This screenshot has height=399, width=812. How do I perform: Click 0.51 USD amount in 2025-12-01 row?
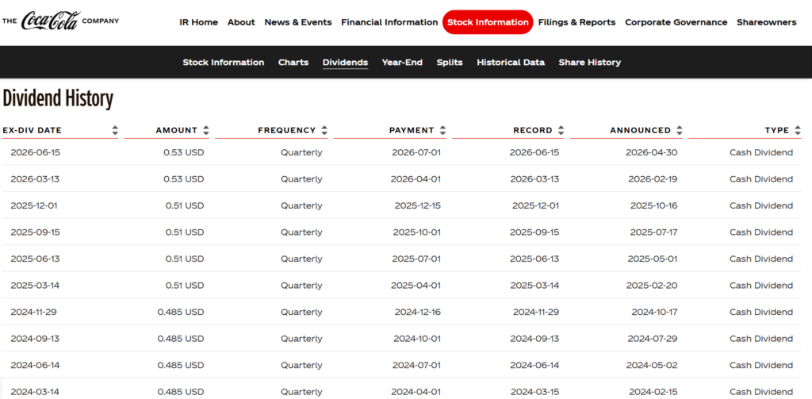coord(185,205)
